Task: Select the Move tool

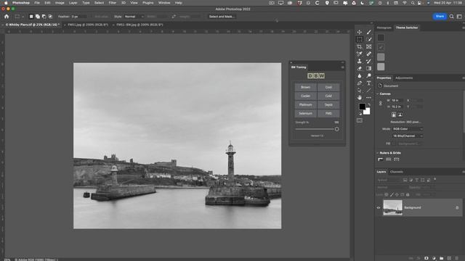Action: click(360, 32)
